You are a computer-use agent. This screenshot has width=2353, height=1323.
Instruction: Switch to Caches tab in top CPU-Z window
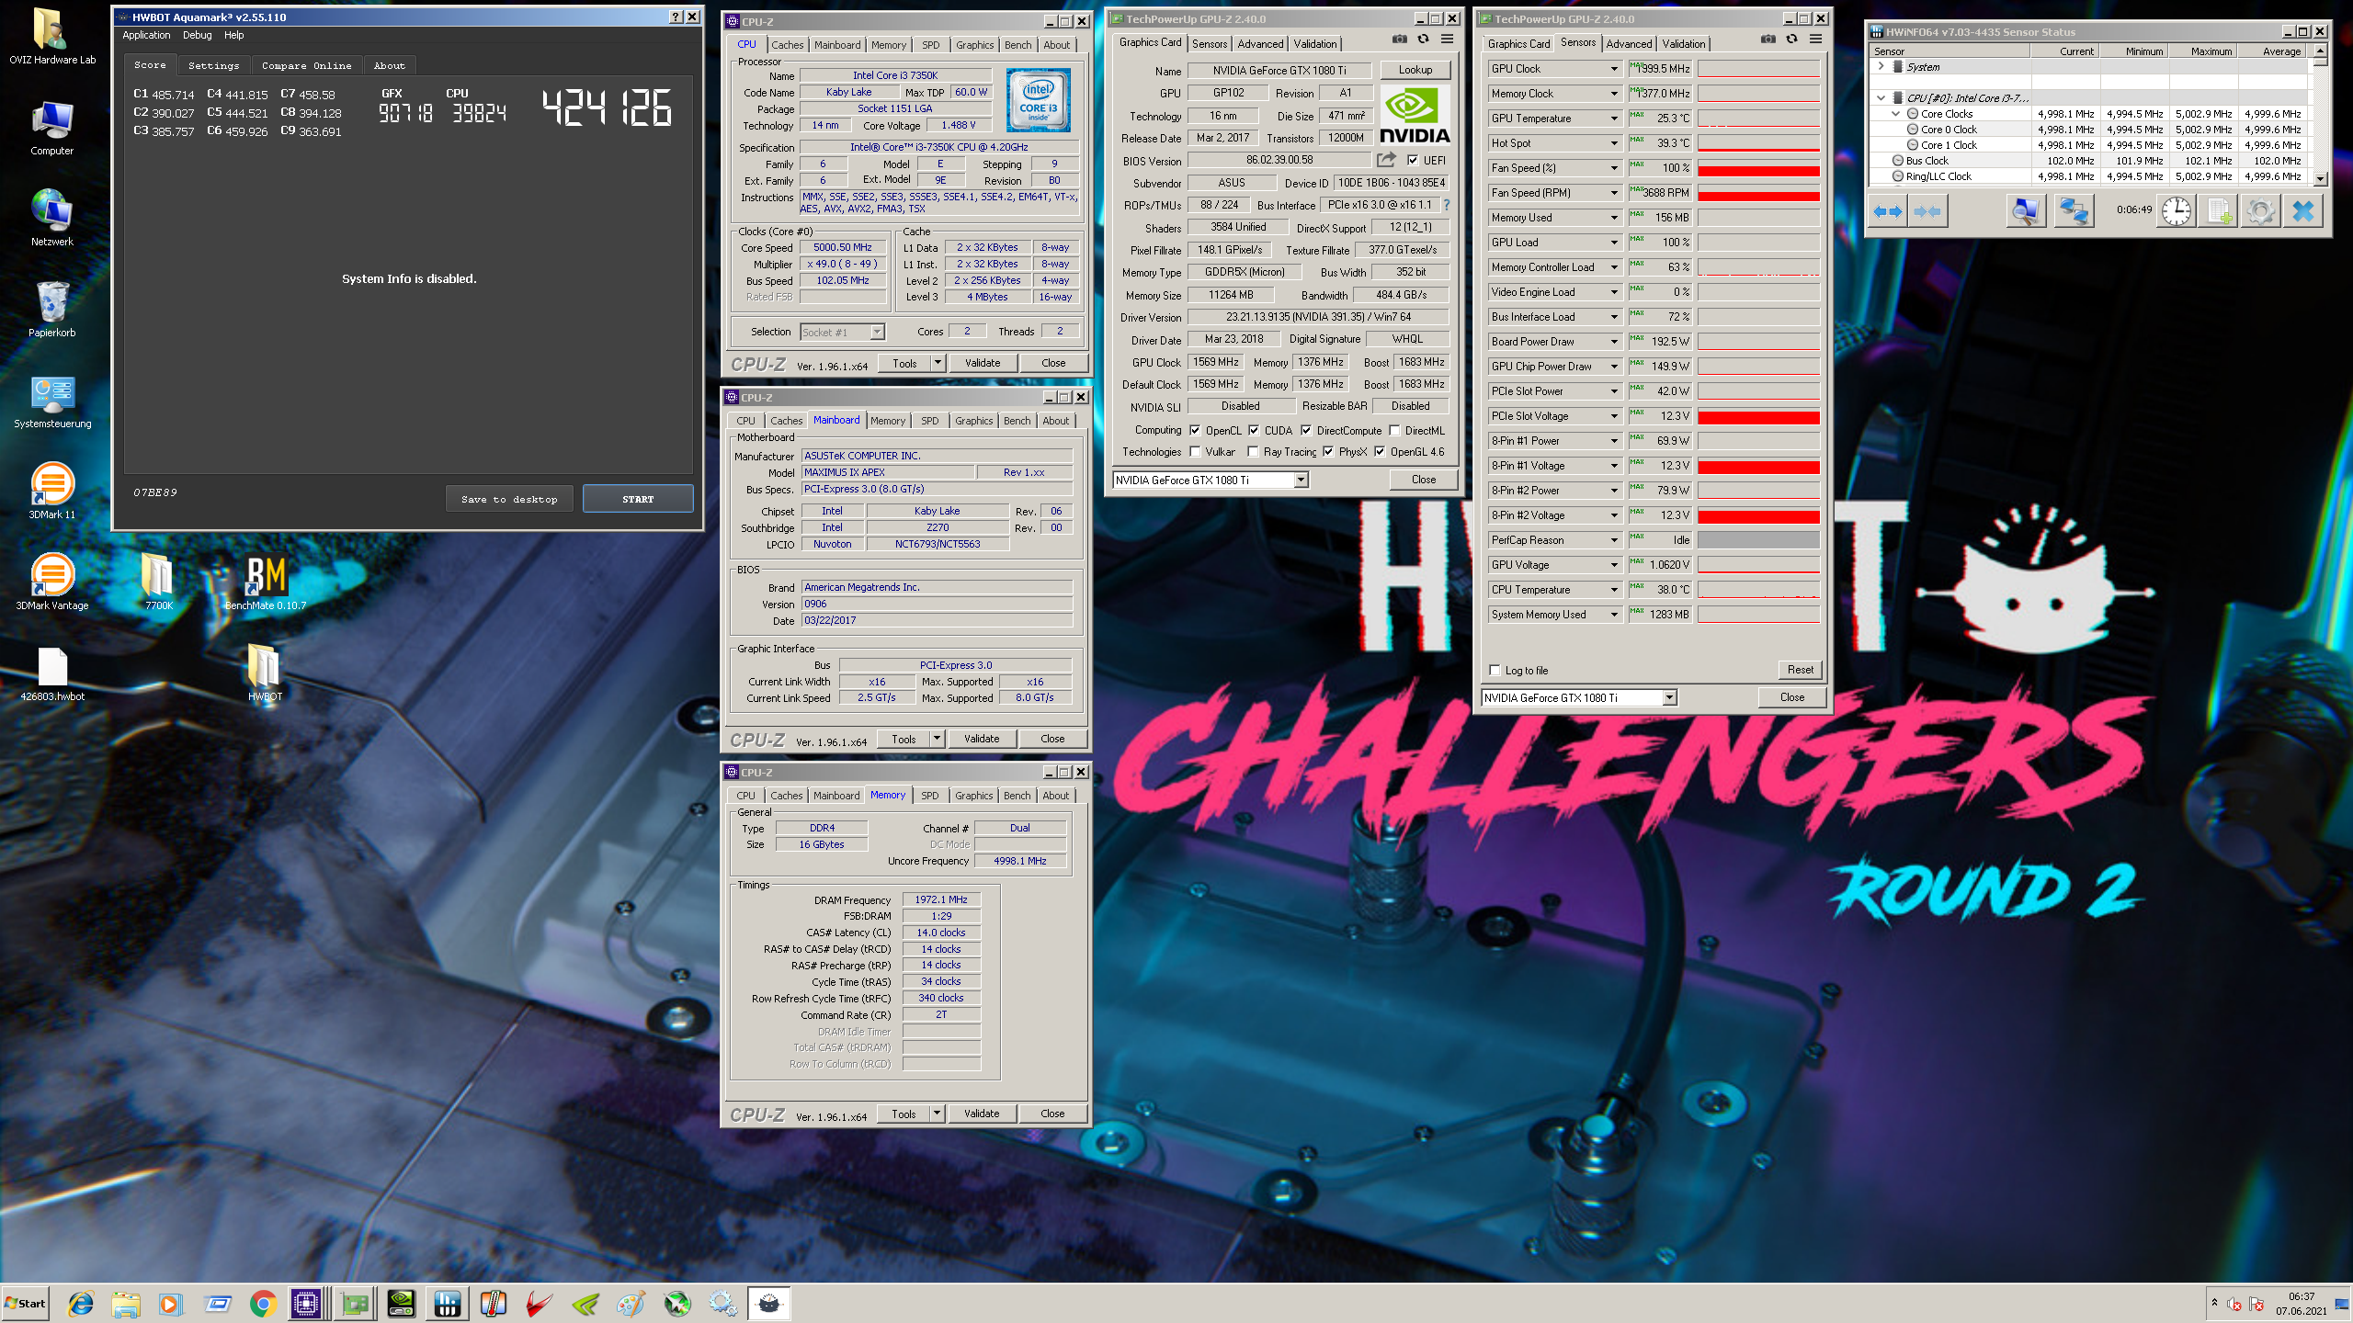(787, 44)
